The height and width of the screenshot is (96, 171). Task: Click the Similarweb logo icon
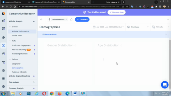[x=3, y=14]
